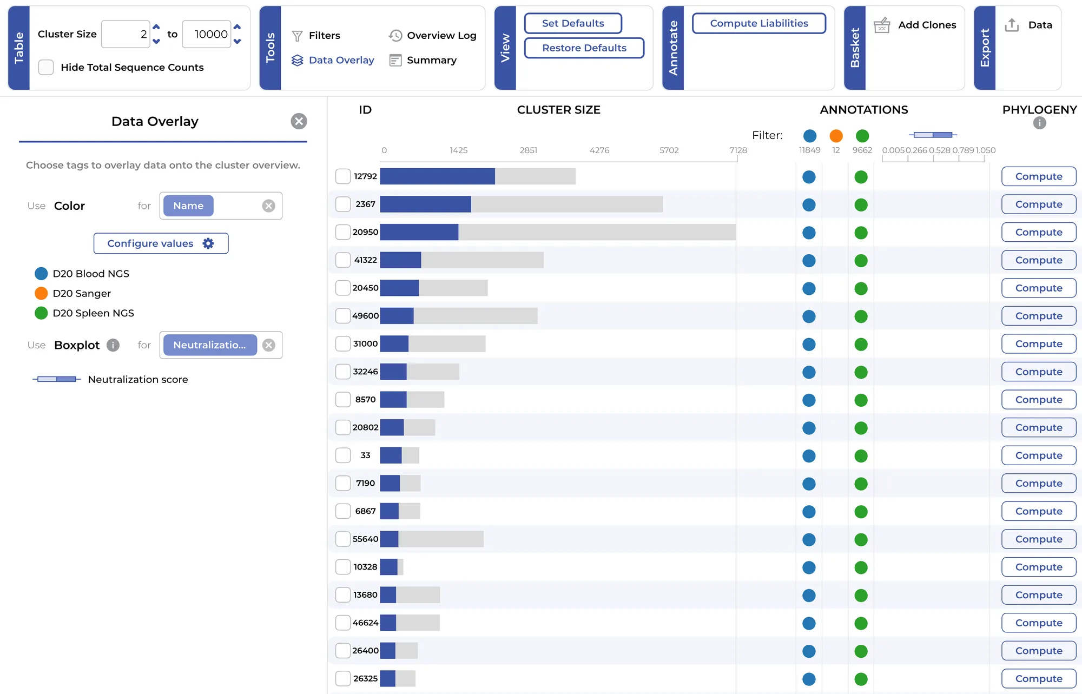Screen dimensions: 1082x694
Task: Click the Table section tab
Action: tap(19, 48)
